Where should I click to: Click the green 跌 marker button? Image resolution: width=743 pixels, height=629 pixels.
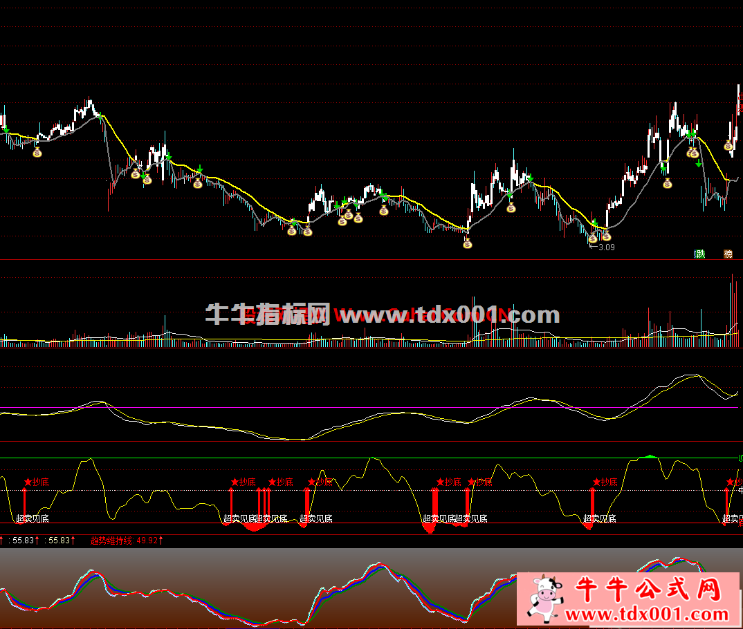[700, 254]
